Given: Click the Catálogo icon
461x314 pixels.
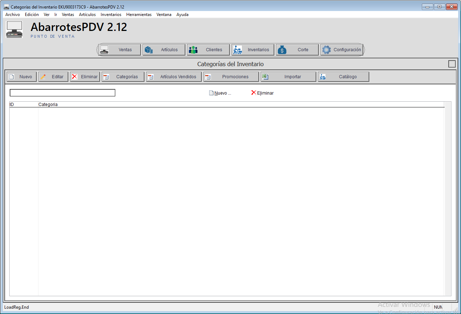Looking at the screenshot, I should (x=323, y=77).
